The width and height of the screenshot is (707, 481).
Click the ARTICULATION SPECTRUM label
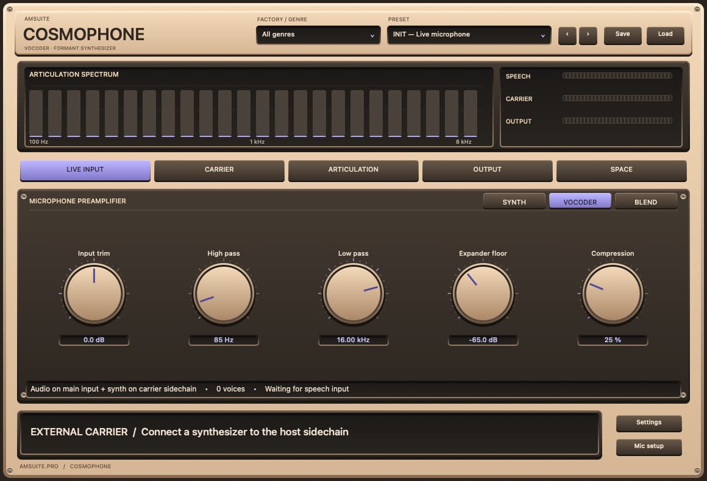[74, 74]
